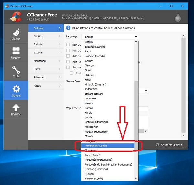Screen dimensions: 194x185
Task: Choose Italiano (Italian) language
Action: (x=108, y=94)
